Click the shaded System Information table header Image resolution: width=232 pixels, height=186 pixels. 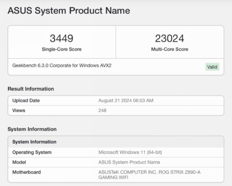(34, 142)
